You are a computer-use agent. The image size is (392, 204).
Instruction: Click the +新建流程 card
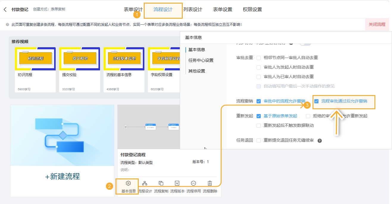62,177
